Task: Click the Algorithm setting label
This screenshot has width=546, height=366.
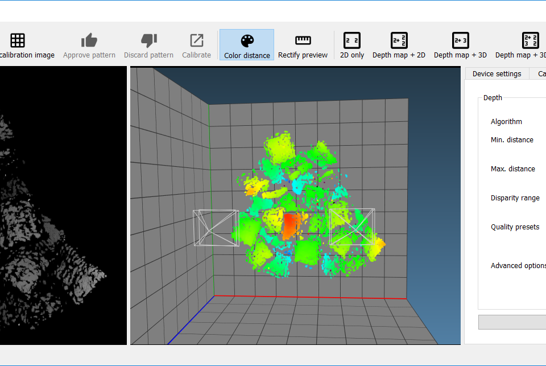Action: [506, 122]
